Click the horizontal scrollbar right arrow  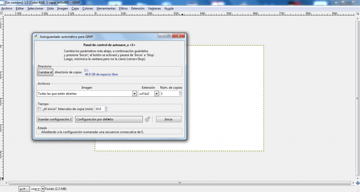coord(353,183)
